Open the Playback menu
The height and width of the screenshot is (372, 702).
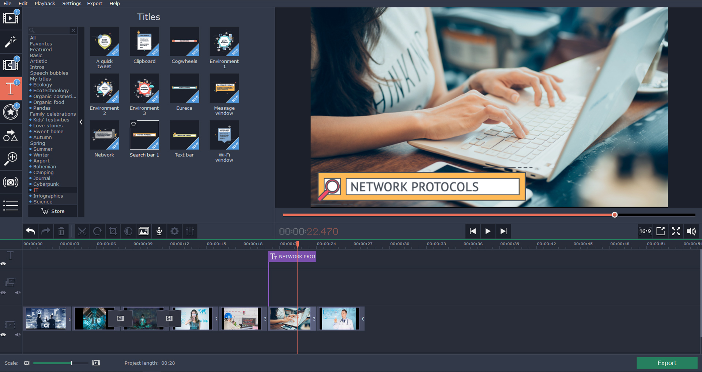[45, 3]
